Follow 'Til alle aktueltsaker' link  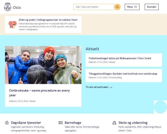point(99,87)
